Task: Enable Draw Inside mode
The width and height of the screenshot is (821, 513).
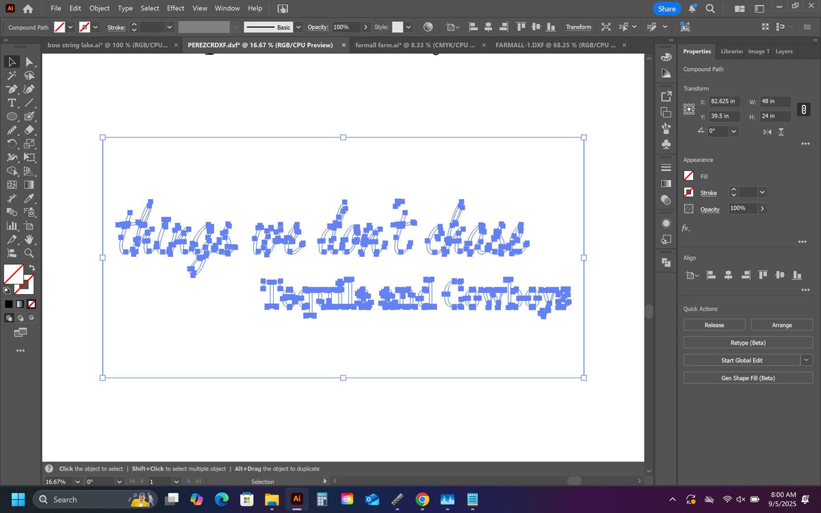Action: pyautogui.click(x=31, y=318)
